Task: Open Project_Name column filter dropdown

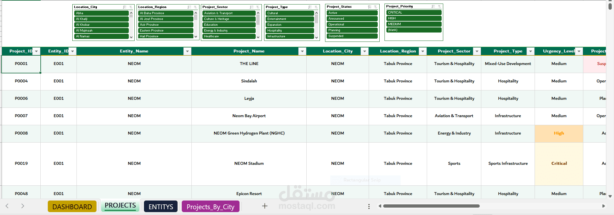Action: coord(302,51)
